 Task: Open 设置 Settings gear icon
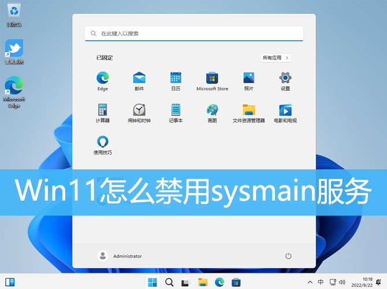click(x=285, y=78)
